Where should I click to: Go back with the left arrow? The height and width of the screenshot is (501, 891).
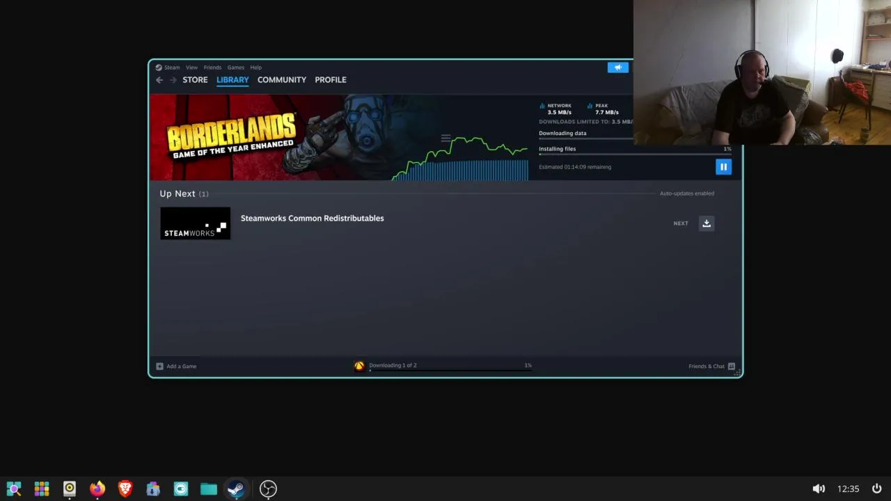click(x=159, y=80)
